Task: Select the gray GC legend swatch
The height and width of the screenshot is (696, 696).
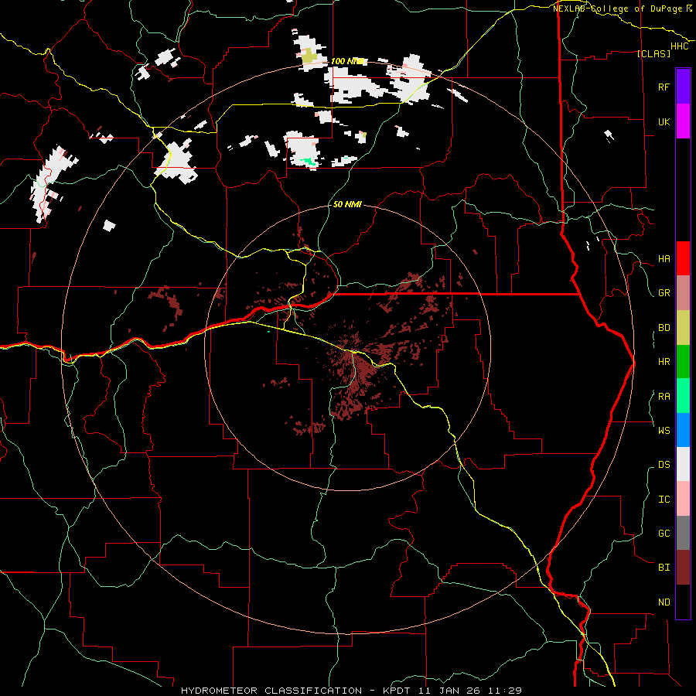Action: (683, 533)
